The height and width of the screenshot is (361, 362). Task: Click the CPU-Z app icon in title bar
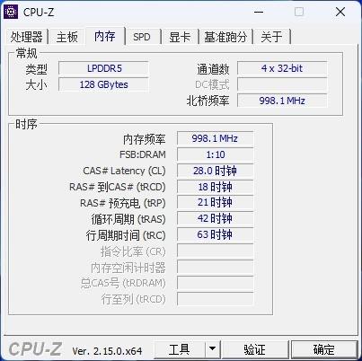[11, 12]
